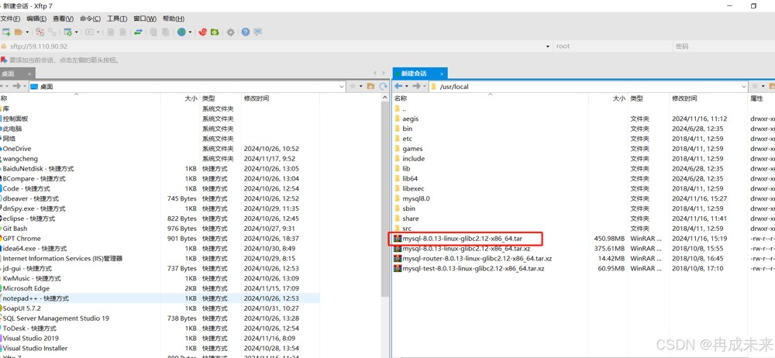The width and height of the screenshot is (775, 358).
Task: Select the 控制面板 entry in local pane
Action: pos(15,119)
